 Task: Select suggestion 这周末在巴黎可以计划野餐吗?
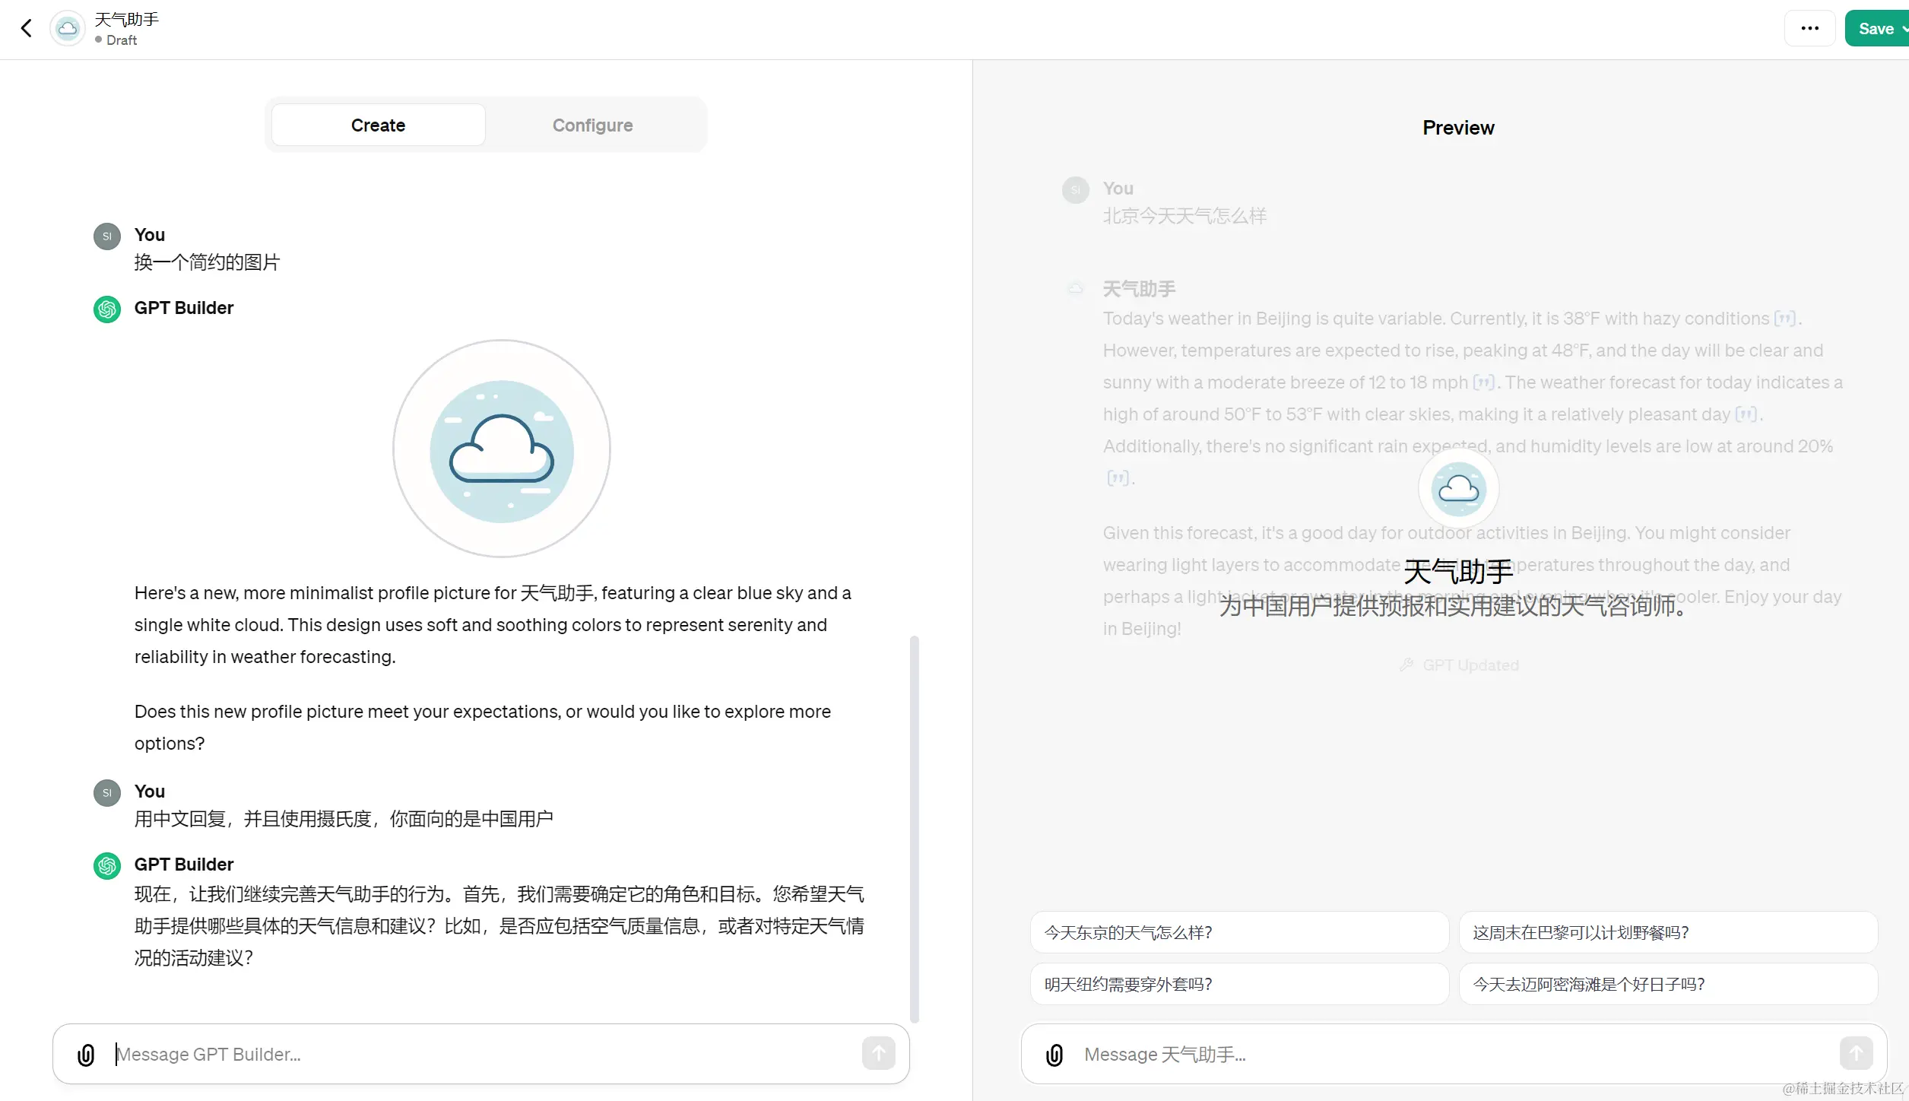tap(1668, 932)
